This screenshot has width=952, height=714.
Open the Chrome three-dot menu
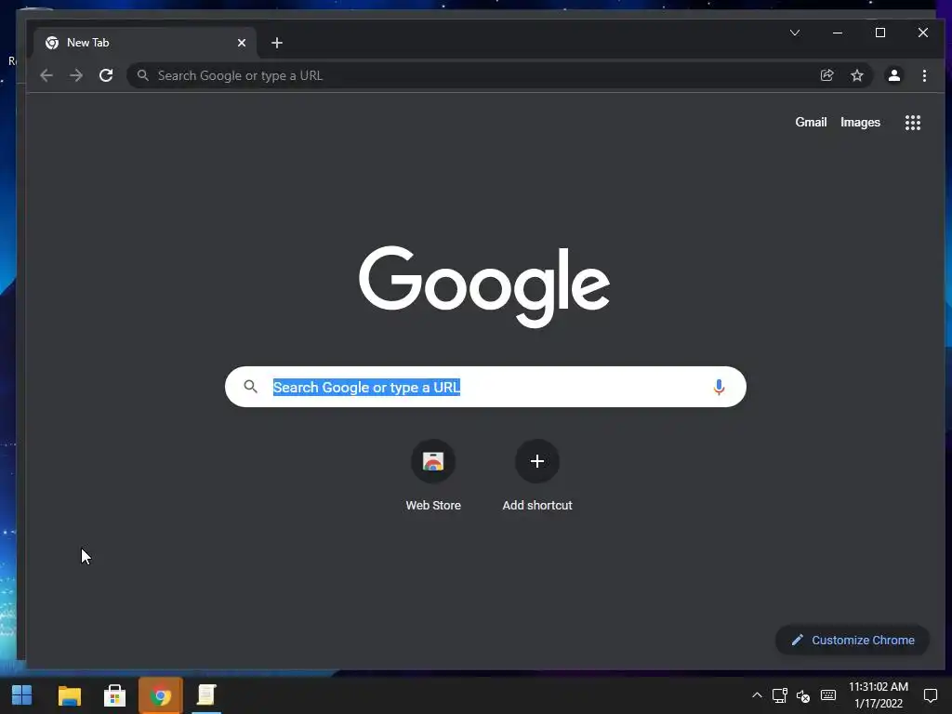tap(924, 75)
